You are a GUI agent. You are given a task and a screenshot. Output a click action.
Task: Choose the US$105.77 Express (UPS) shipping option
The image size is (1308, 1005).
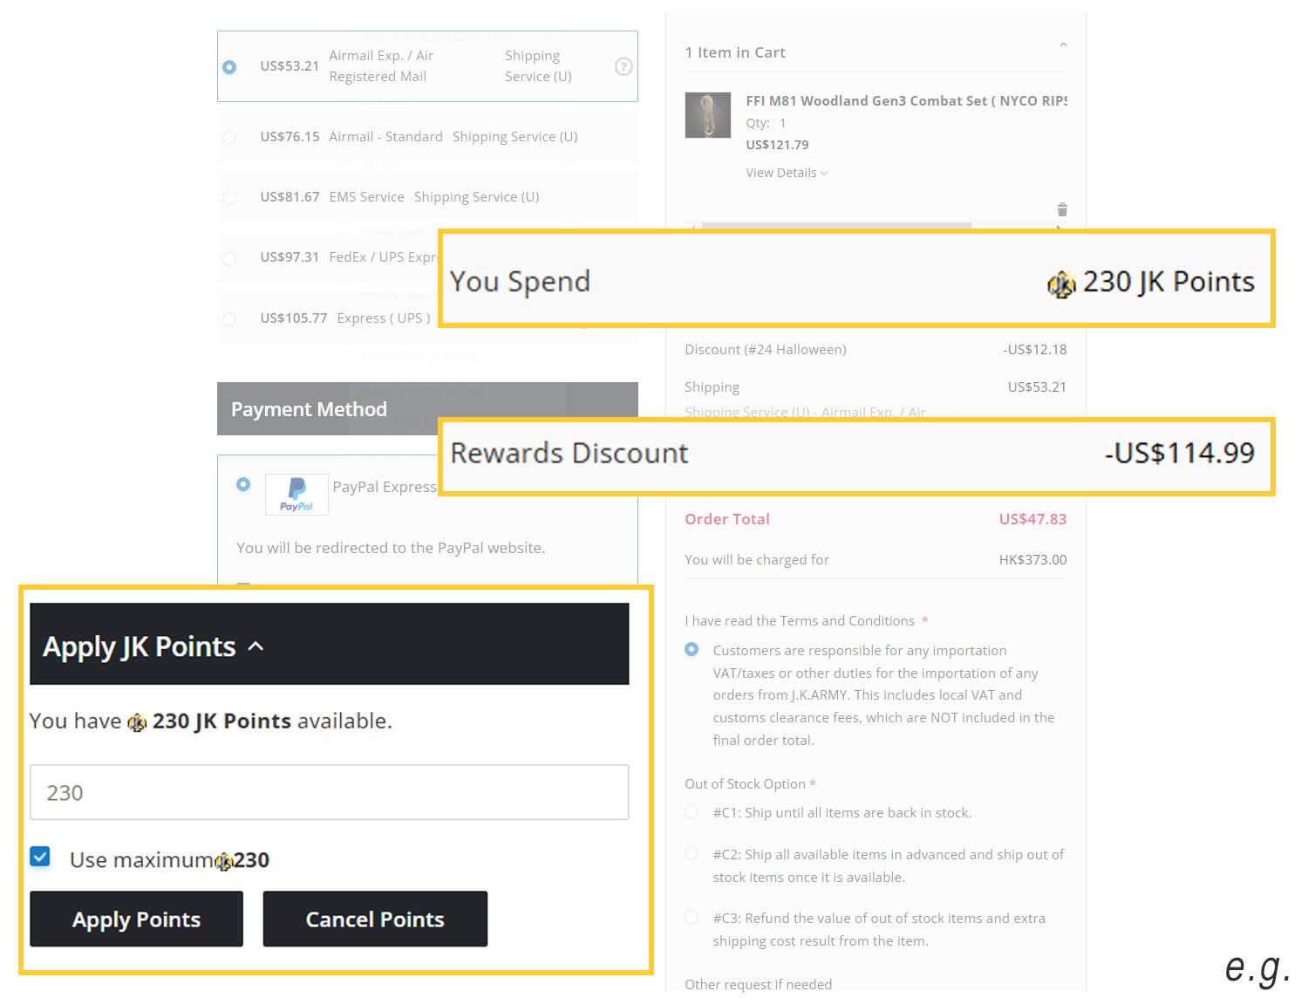click(229, 319)
